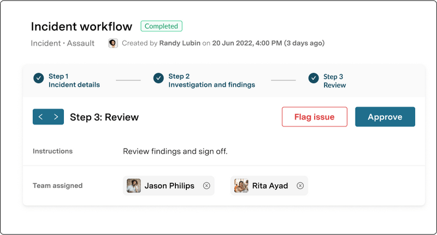The width and height of the screenshot is (437, 235).
Task: Click Step 3 completed checkmark icon
Action: pos(314,78)
